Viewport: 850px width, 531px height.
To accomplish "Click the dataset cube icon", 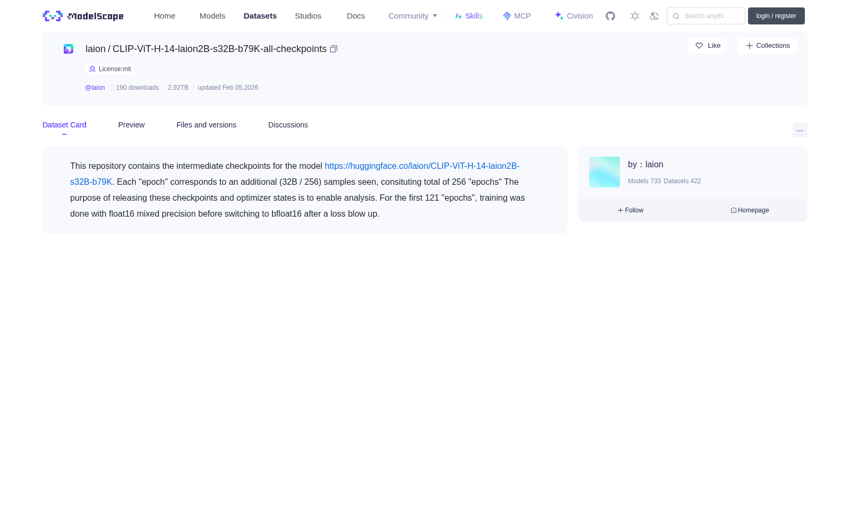I will [69, 49].
